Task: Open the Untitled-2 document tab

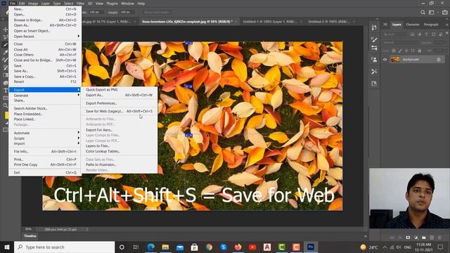Action: click(329, 22)
